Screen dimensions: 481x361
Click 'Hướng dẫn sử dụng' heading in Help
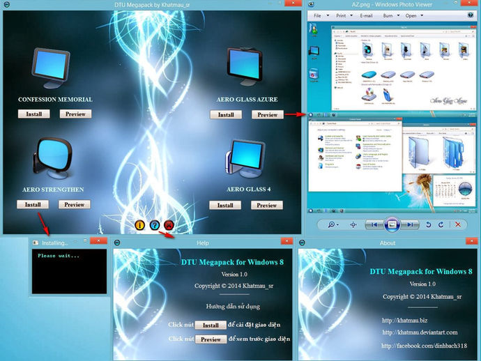233,306
